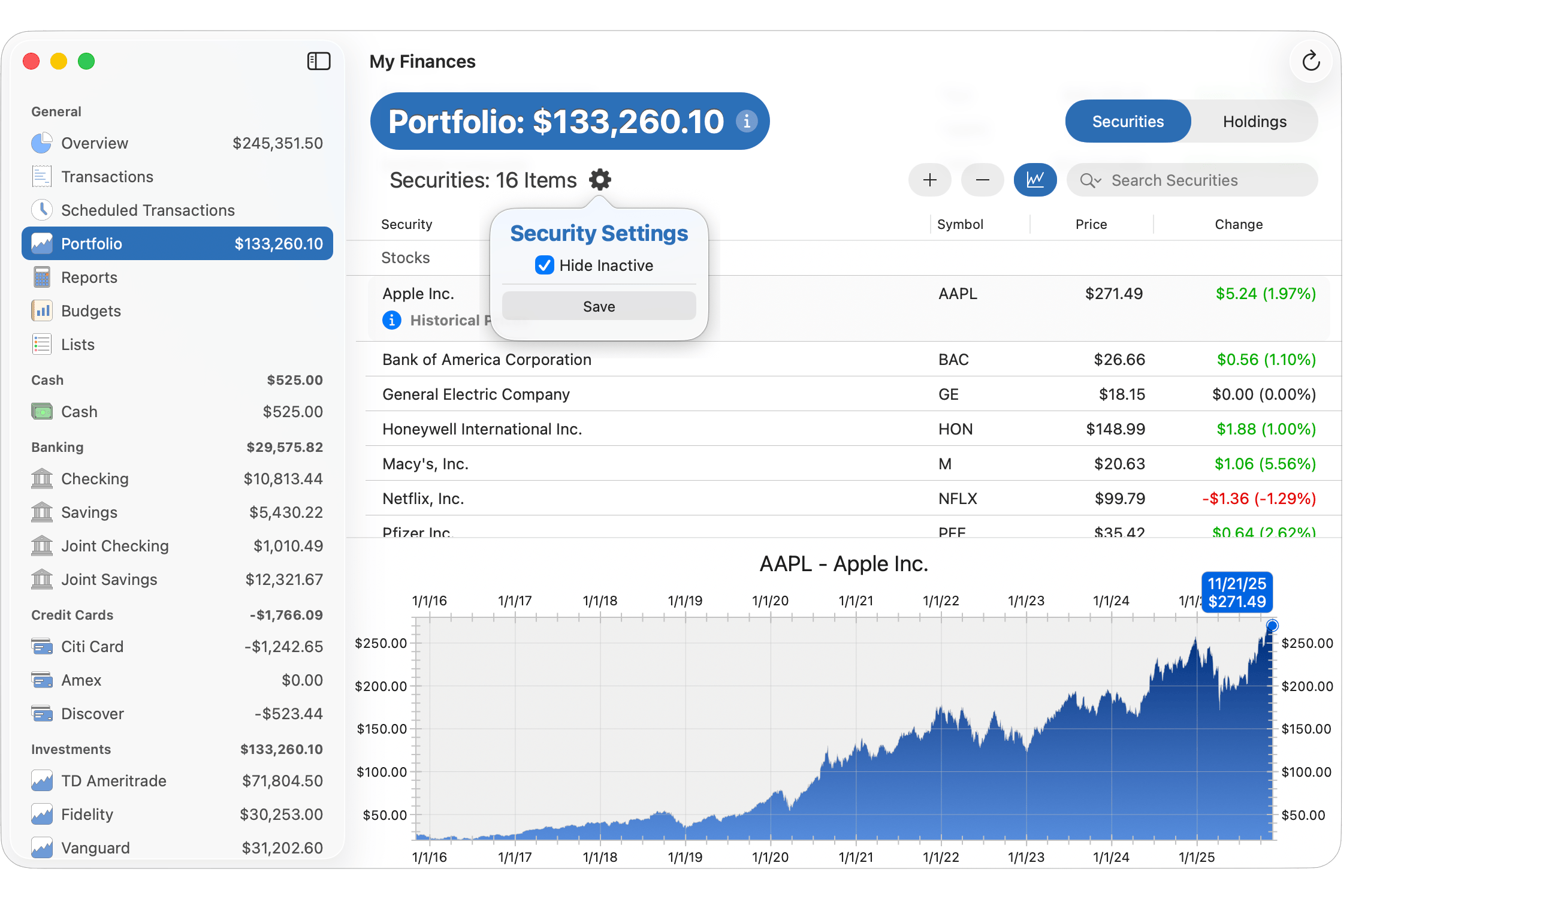Image resolution: width=1558 pixels, height=899 pixels.
Task: Expand the search options magnifier dropdown
Action: 1090,180
